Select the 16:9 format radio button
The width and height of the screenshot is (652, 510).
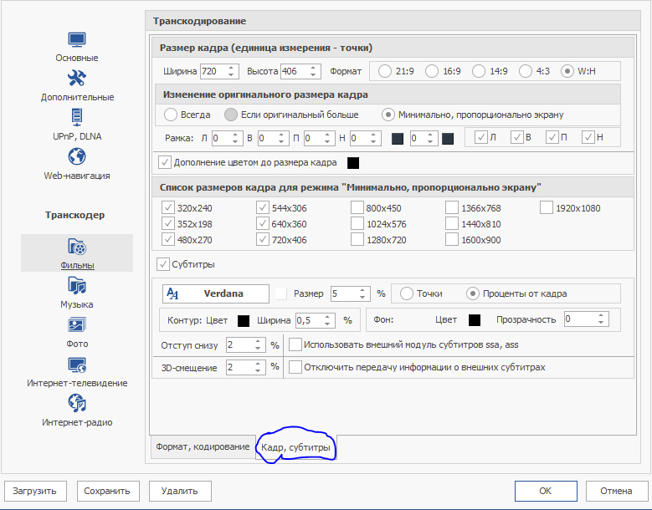point(432,71)
